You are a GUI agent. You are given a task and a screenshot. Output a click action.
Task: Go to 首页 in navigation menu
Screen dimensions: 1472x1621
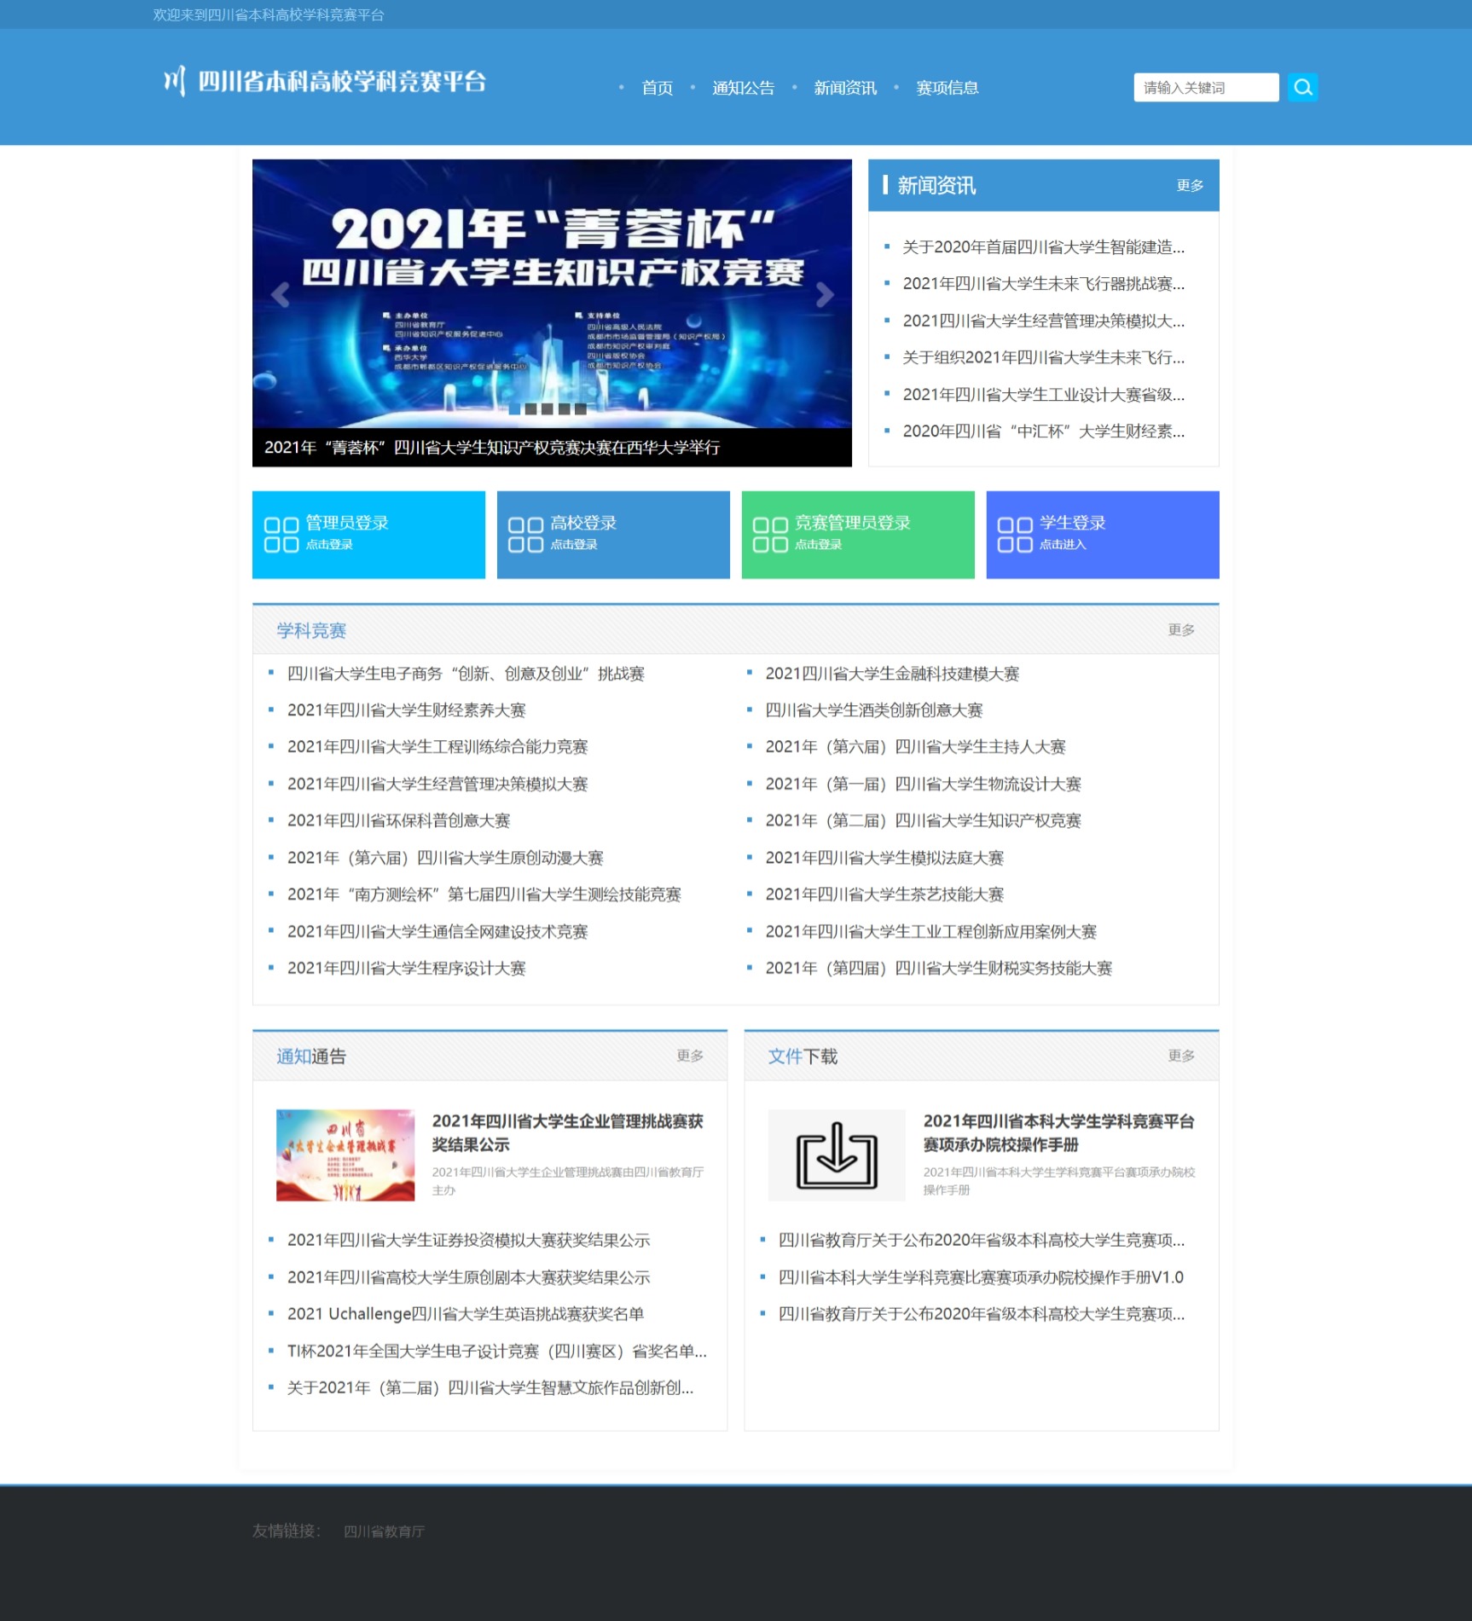click(x=657, y=88)
